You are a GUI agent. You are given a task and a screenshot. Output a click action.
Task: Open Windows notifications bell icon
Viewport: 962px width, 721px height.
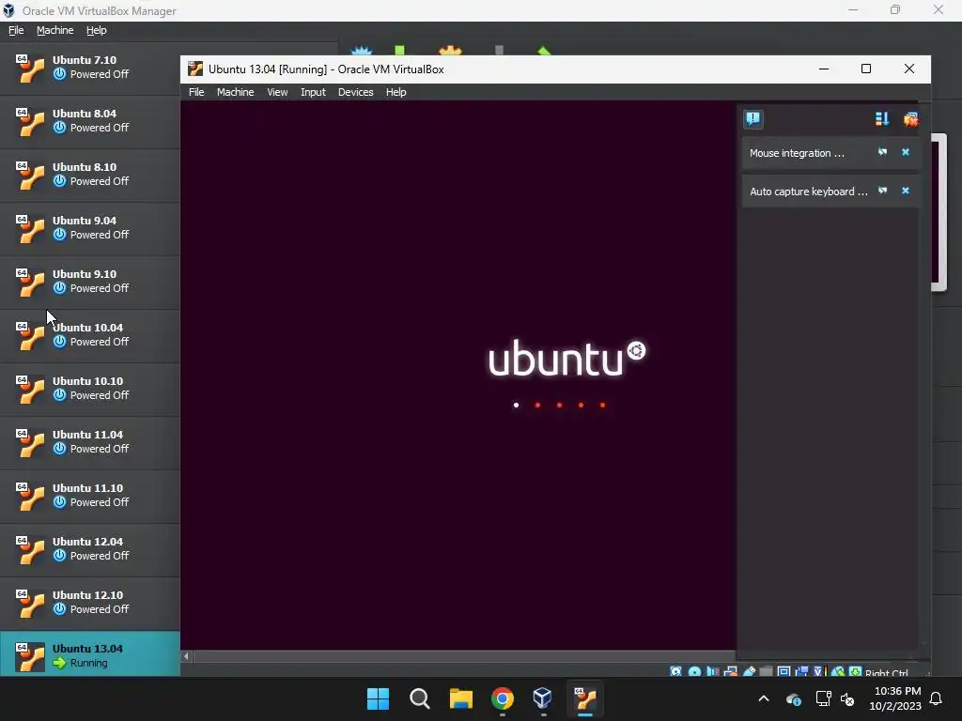tap(937, 698)
